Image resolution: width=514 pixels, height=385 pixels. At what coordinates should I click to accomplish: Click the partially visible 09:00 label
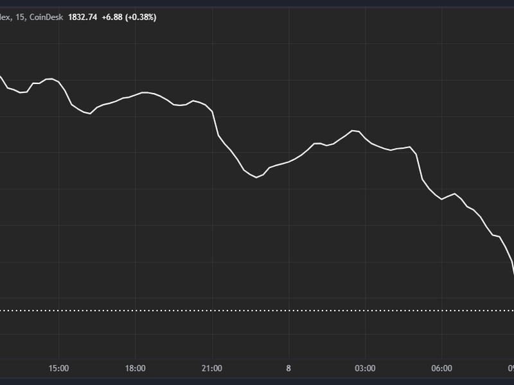coord(511,369)
